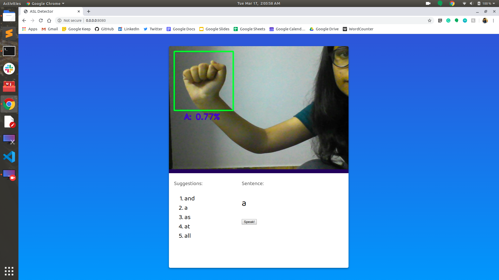This screenshot has width=499, height=280.
Task: Open Chrome's three-dot menu
Action: (x=493, y=20)
